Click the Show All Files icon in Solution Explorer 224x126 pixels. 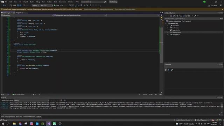[189, 16]
